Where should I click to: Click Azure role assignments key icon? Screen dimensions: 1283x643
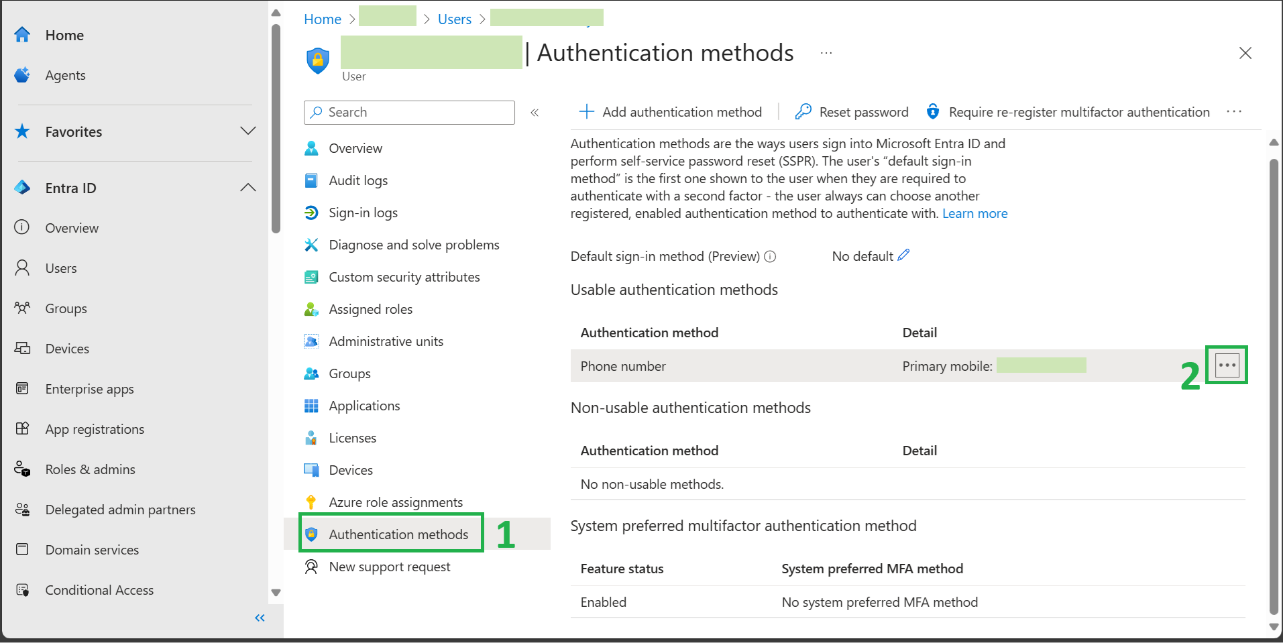click(x=311, y=502)
